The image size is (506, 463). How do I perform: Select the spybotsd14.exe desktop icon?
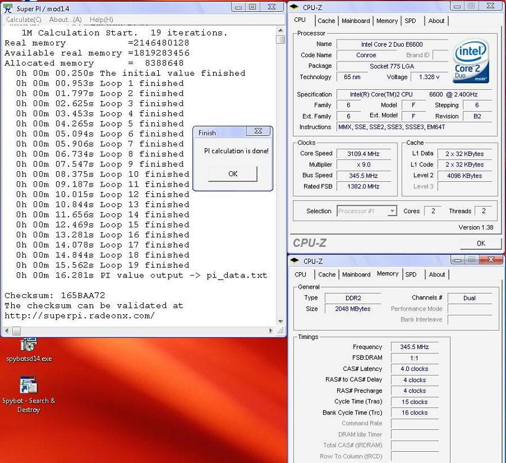click(x=29, y=350)
